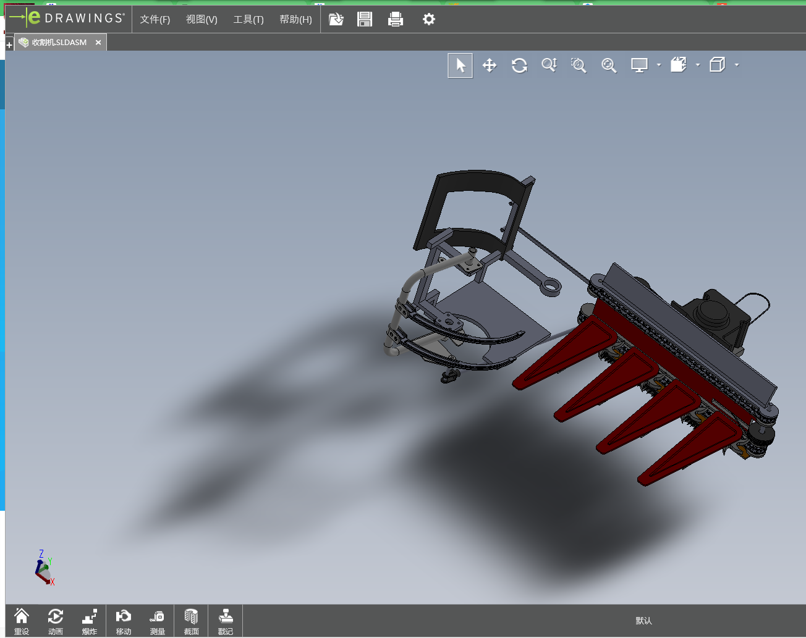Print the drawing with printer icon
Viewport: 806px width, 638px height.
(x=396, y=20)
